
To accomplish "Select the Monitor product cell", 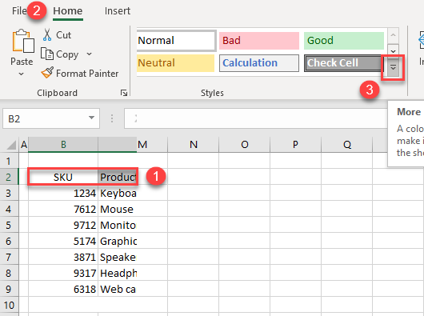I will point(118,225).
